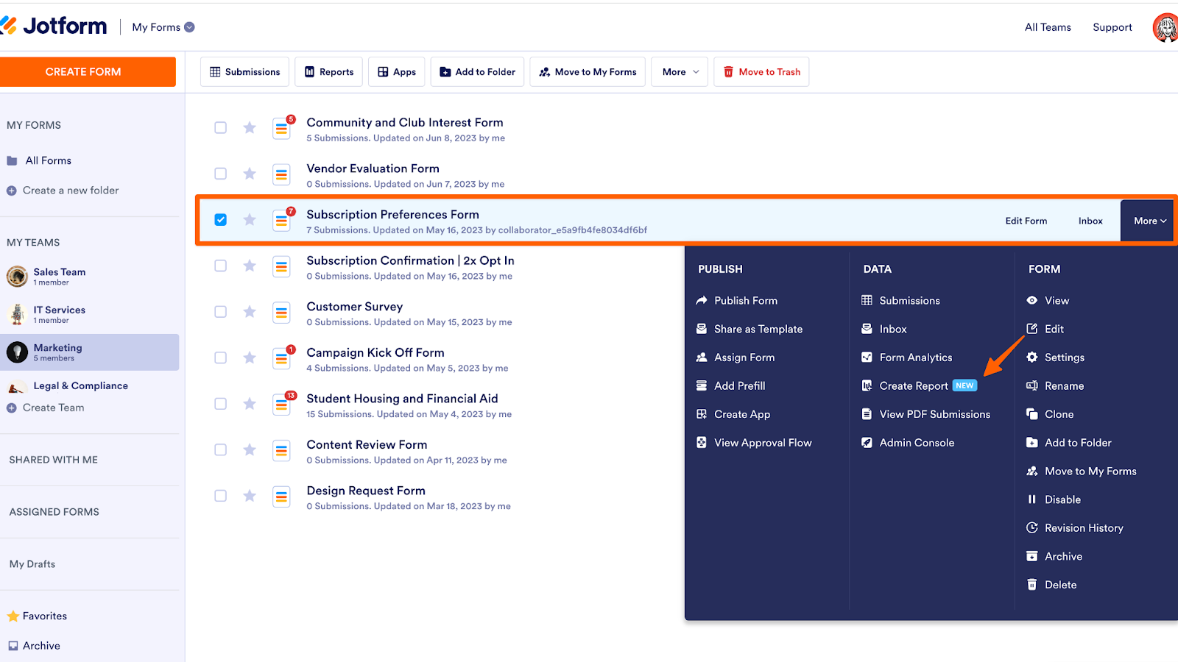Star the Customer Survey form
The height and width of the screenshot is (662, 1178).
tap(250, 312)
